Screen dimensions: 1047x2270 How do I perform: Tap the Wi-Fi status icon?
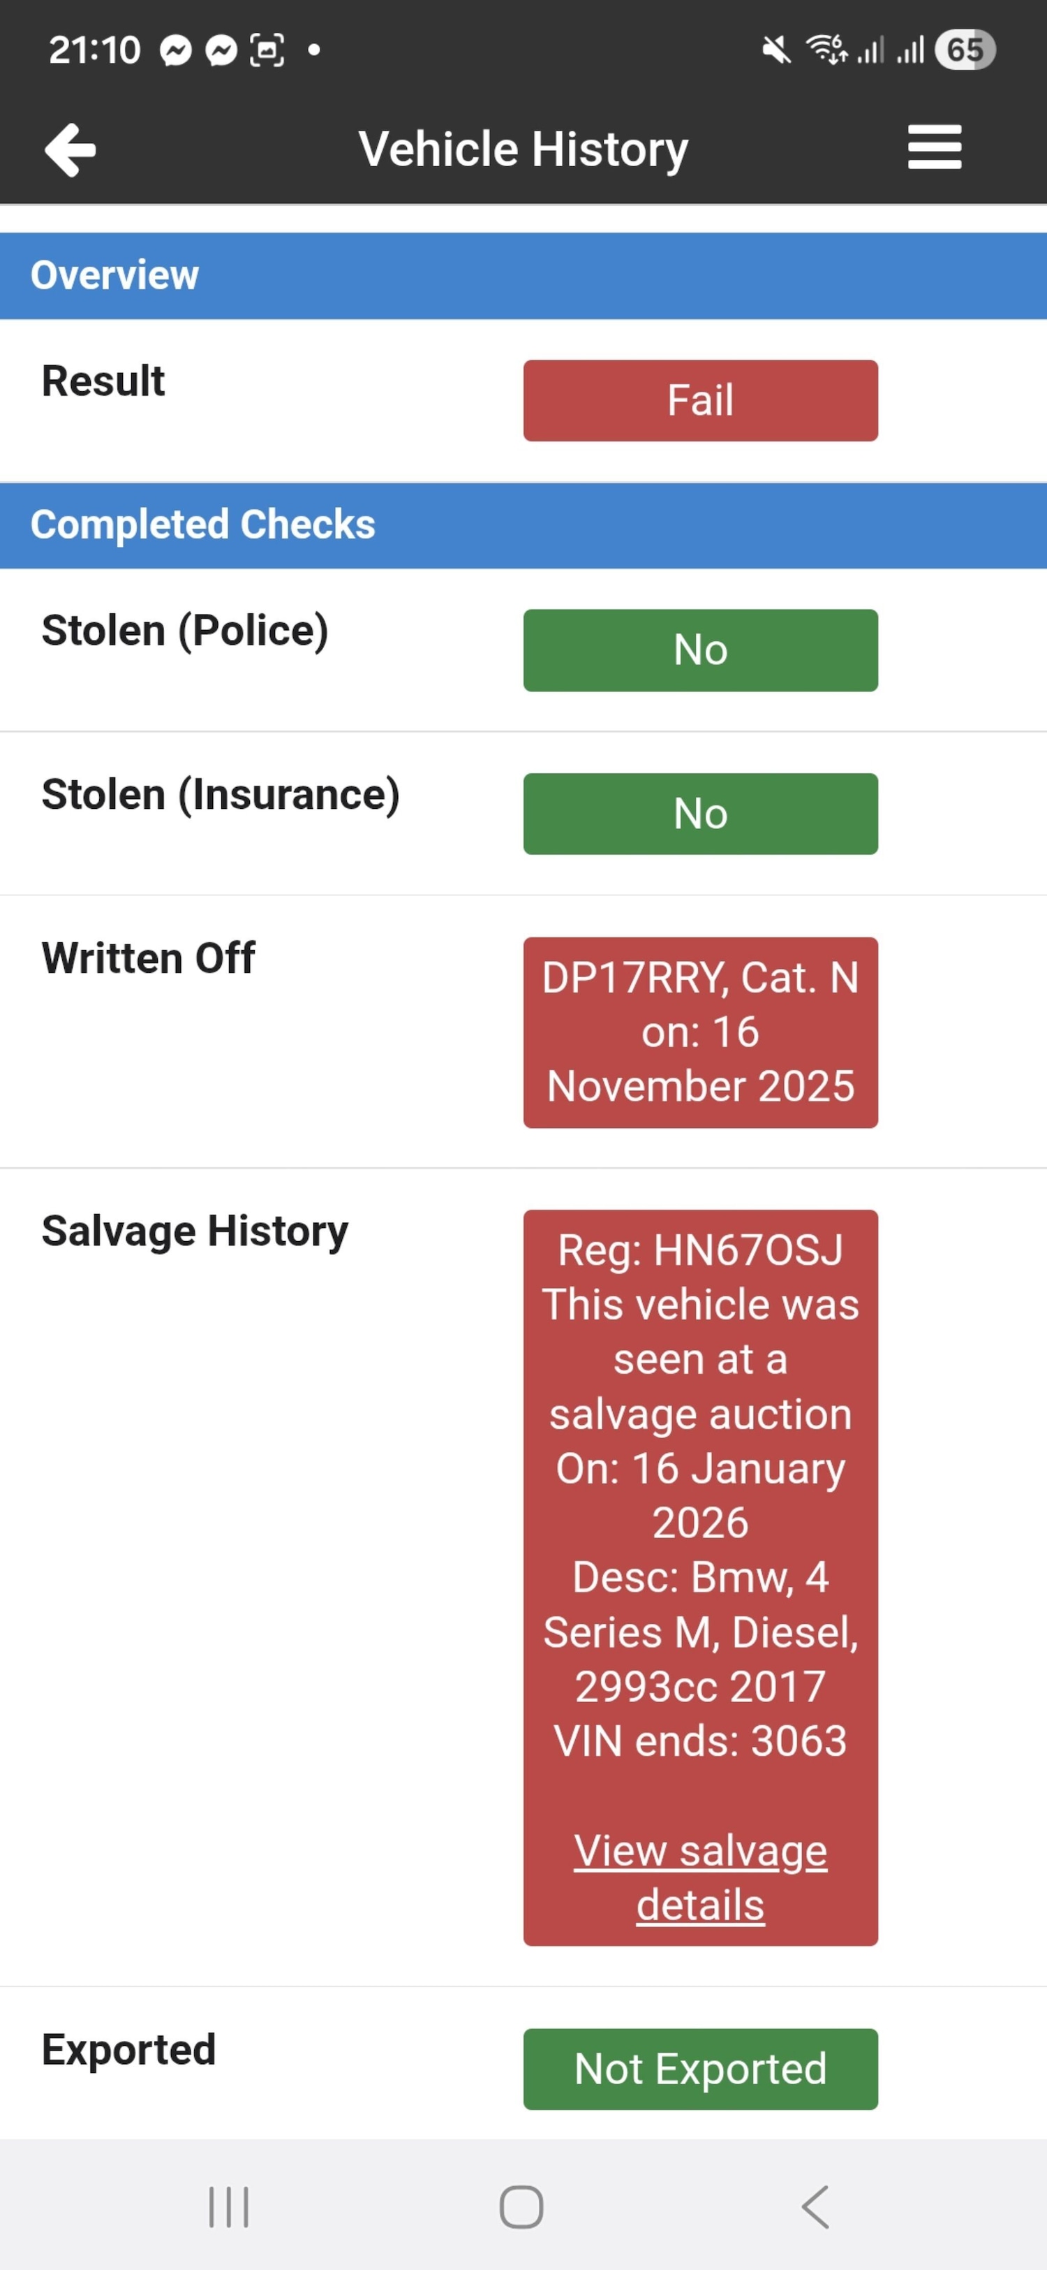[x=827, y=50]
